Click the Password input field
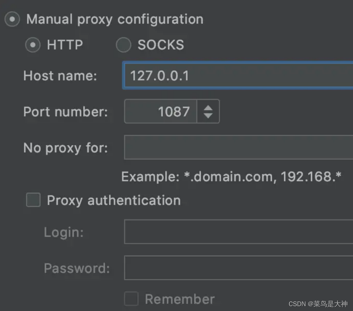The height and width of the screenshot is (311, 353). [237, 268]
